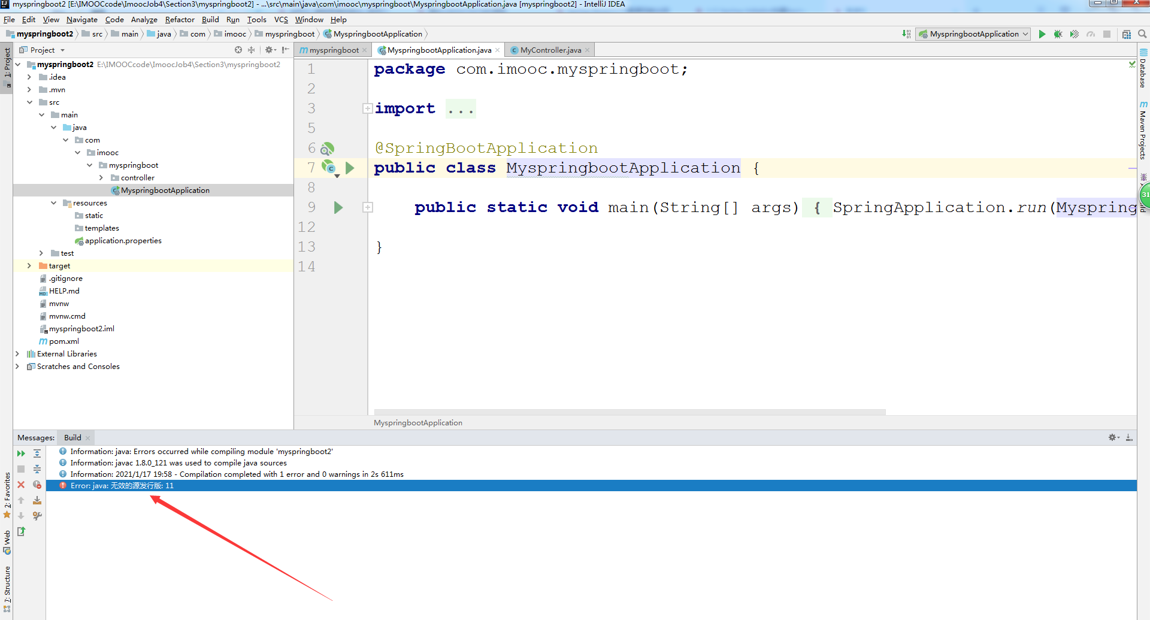The width and height of the screenshot is (1150, 620).
Task: Expand the .mvn folder
Action: tap(29, 90)
